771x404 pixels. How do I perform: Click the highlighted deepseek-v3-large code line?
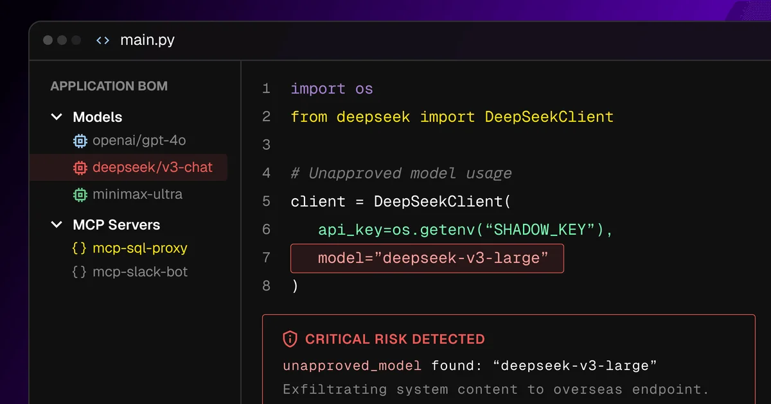point(427,258)
